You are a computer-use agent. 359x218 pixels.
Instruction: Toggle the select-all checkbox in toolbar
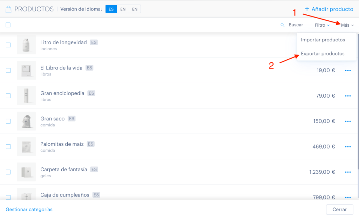[x=8, y=25]
